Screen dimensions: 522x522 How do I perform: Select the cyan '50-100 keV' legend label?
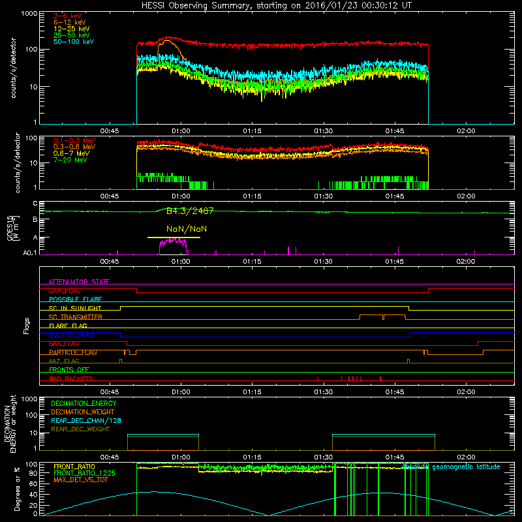point(74,41)
